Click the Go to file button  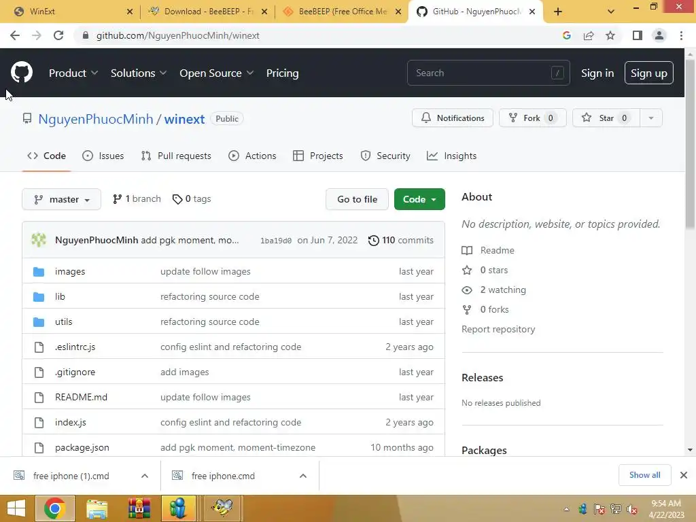pyautogui.click(x=357, y=199)
